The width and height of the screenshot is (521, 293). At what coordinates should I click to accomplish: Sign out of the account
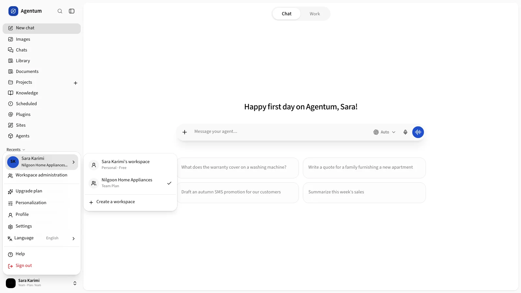42,266
